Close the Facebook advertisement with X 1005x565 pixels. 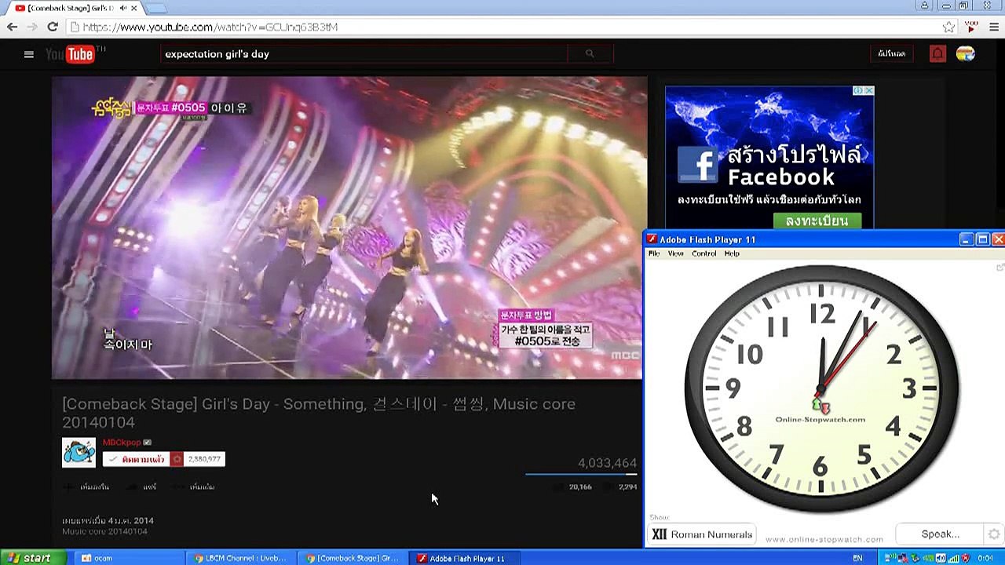pos(869,90)
